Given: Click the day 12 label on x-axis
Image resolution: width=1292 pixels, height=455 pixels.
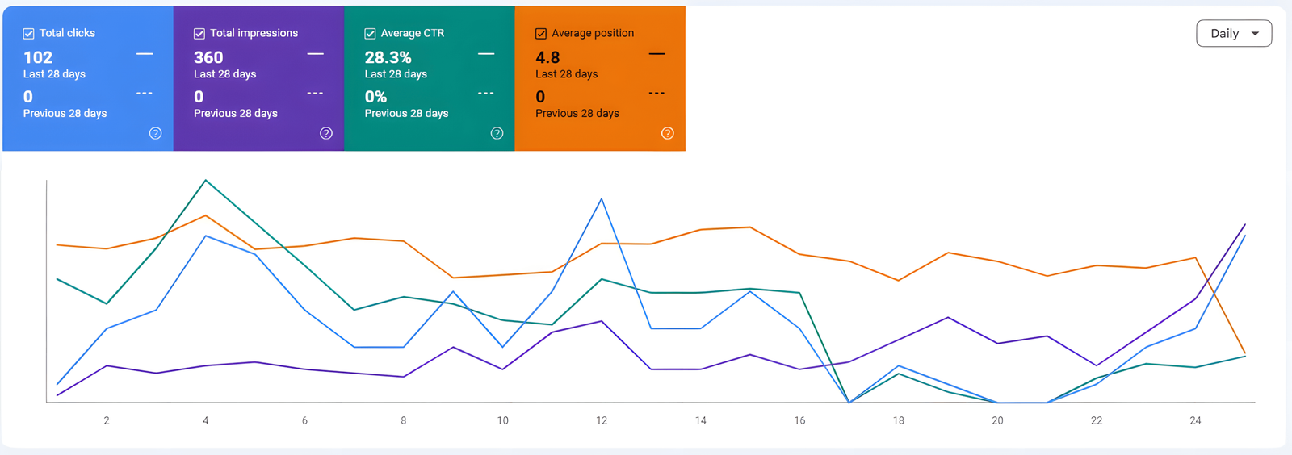Looking at the screenshot, I should [x=602, y=420].
